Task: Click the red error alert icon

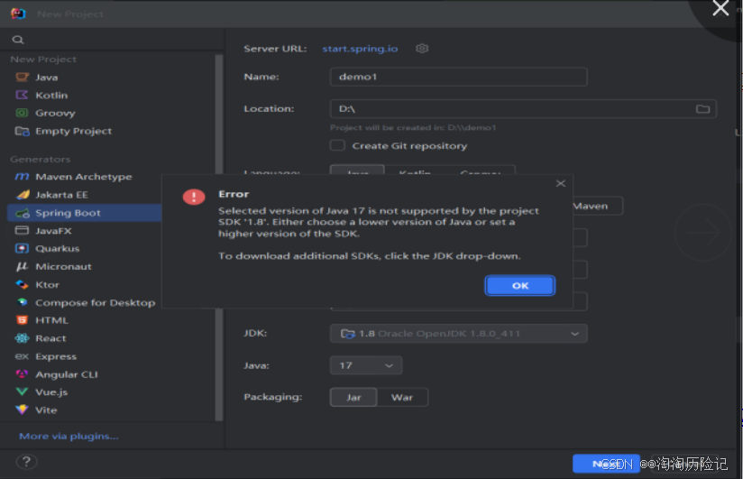Action: click(x=194, y=197)
